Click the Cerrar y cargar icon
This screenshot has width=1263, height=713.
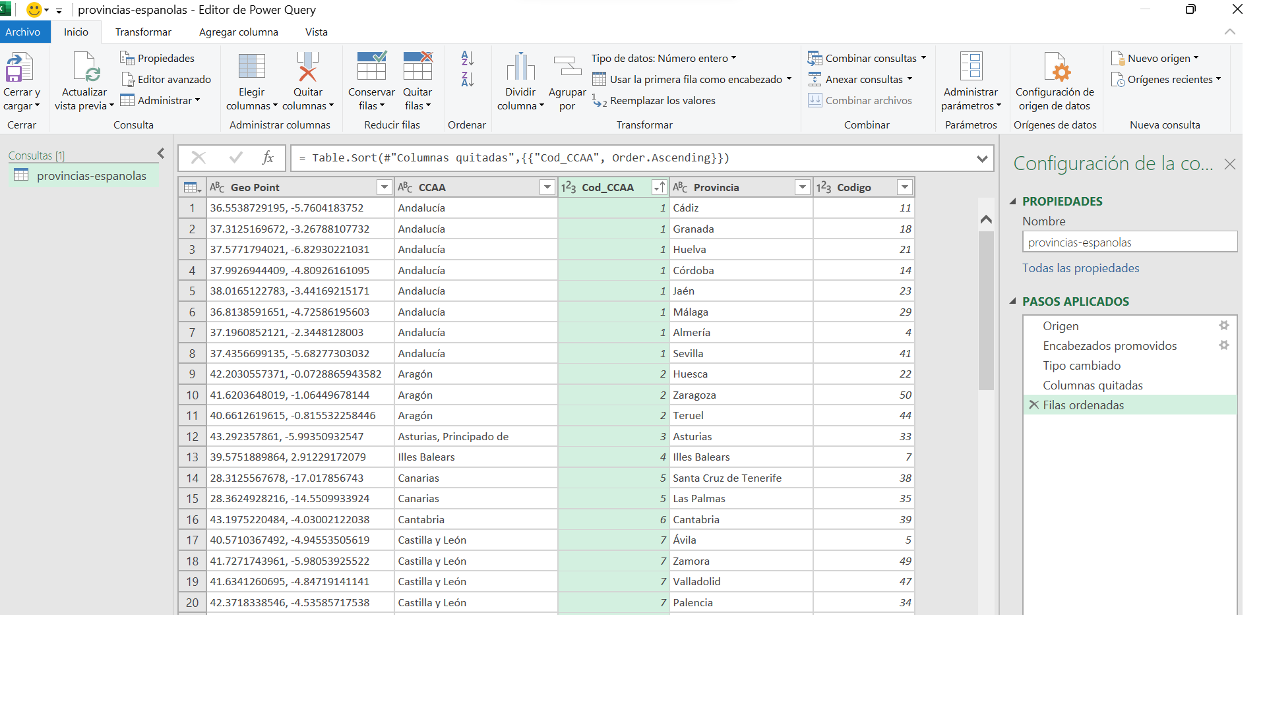pyautogui.click(x=20, y=67)
